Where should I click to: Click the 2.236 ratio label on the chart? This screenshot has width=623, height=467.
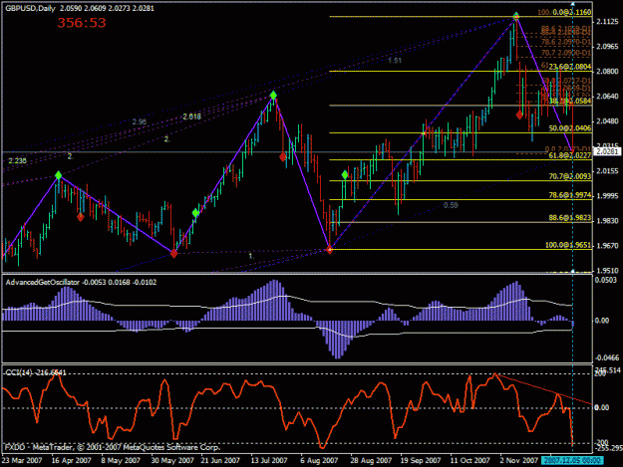pyautogui.click(x=18, y=160)
